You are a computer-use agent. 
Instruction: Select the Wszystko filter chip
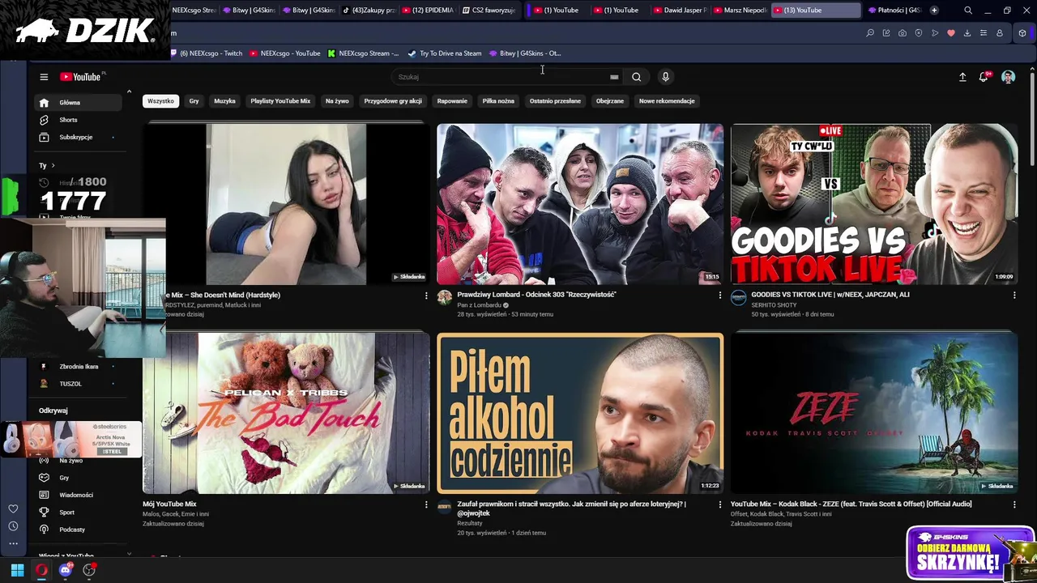160,101
